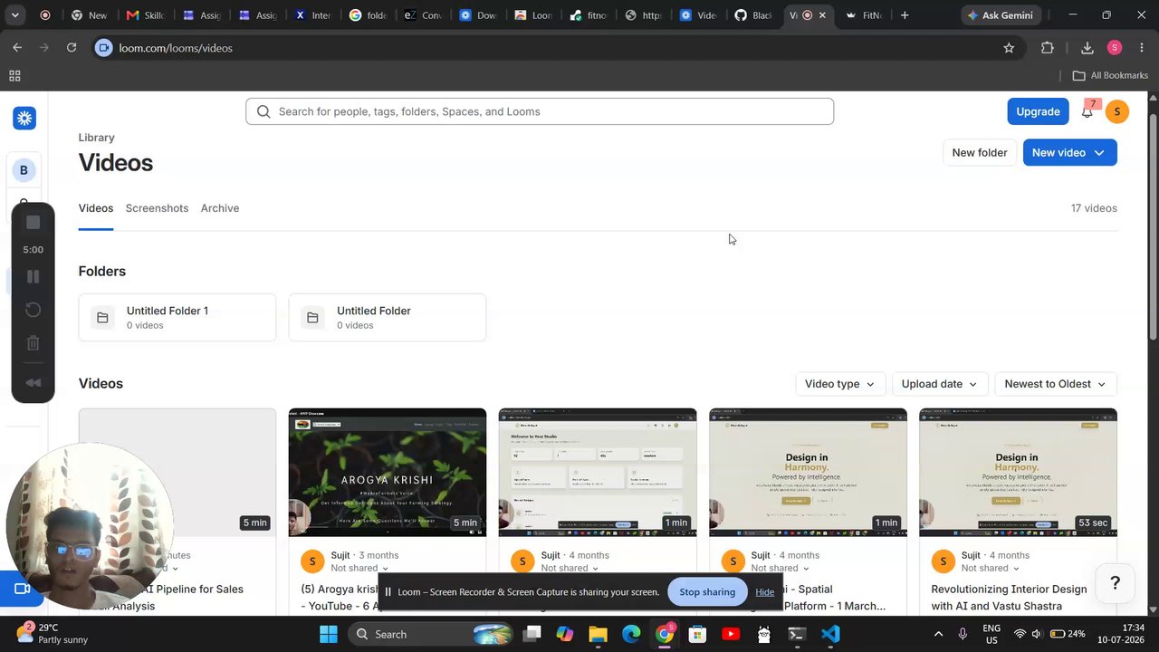Screen dimensions: 1159x652
Task: Open the folder named Untitled Folder
Action: (388, 318)
